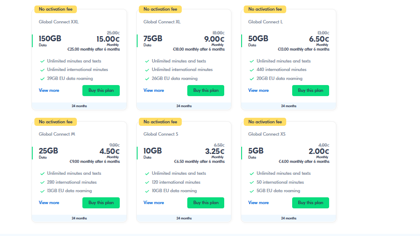Click '13GB EU data roaming' feature
Screen dimensions: 420x236
point(69,191)
